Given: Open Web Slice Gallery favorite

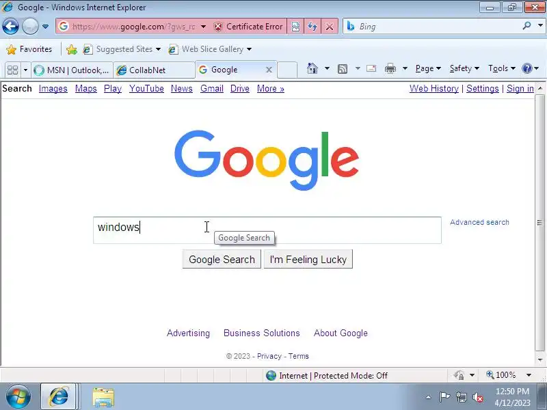Looking at the screenshot, I should (210, 49).
